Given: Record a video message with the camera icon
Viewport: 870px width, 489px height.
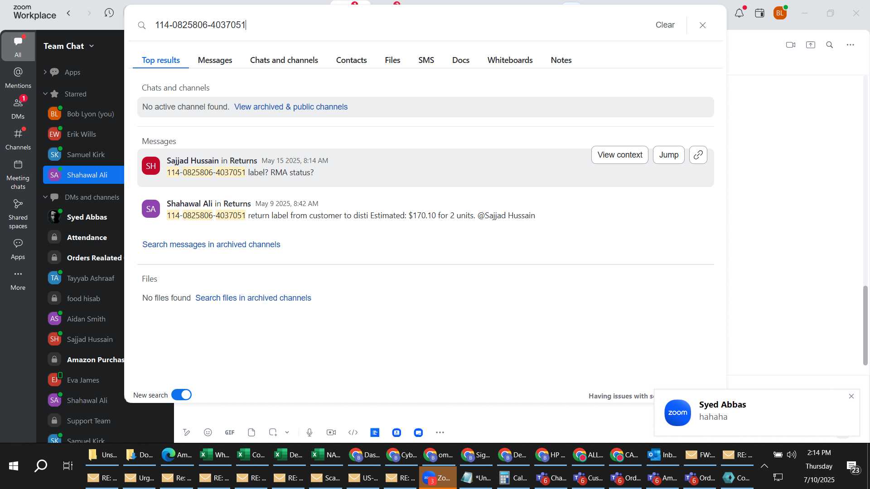Looking at the screenshot, I should pyautogui.click(x=331, y=432).
